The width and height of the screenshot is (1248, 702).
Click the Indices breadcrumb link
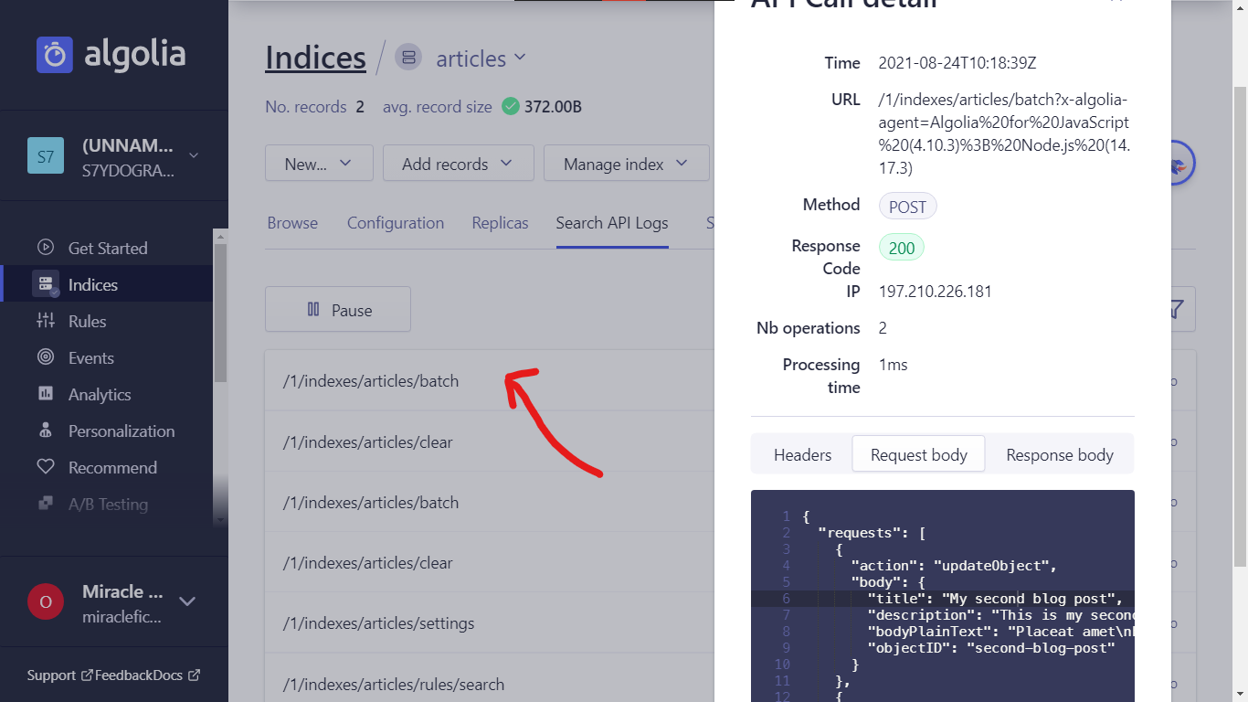coord(314,57)
